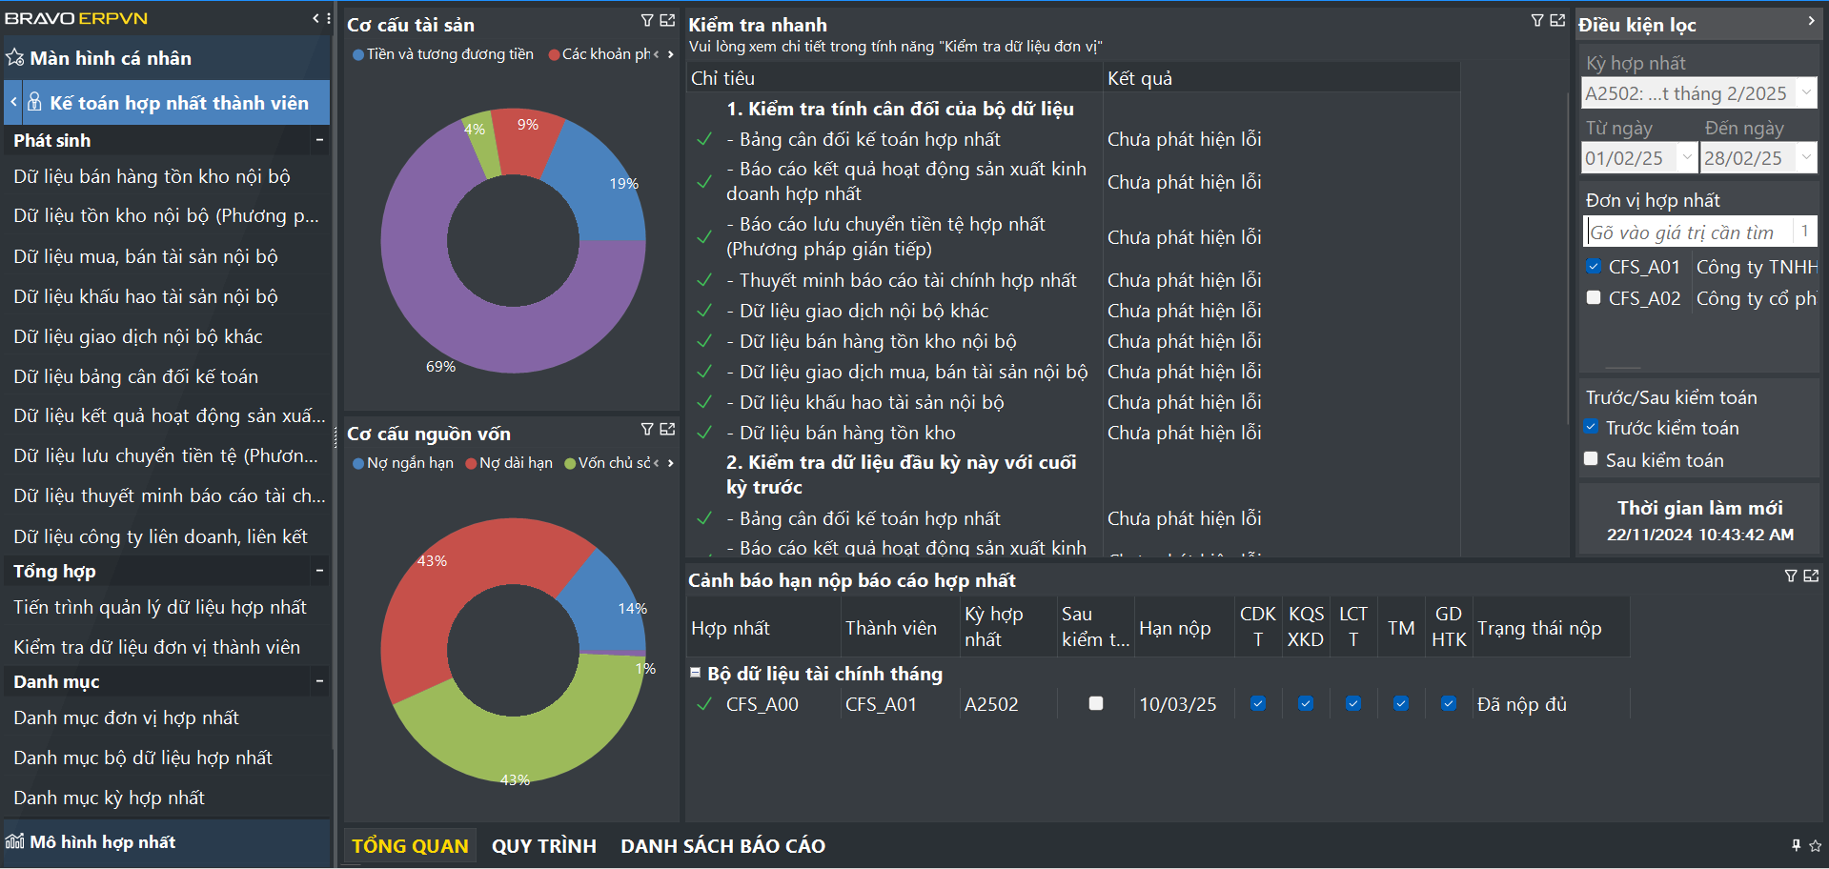This screenshot has width=1829, height=869.
Task: Maximize the Cơ cấu nguồn vốn chart panel
Action: coord(667,430)
